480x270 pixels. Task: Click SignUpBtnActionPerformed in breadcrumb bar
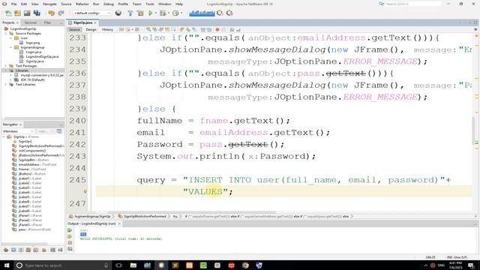[x=145, y=217]
